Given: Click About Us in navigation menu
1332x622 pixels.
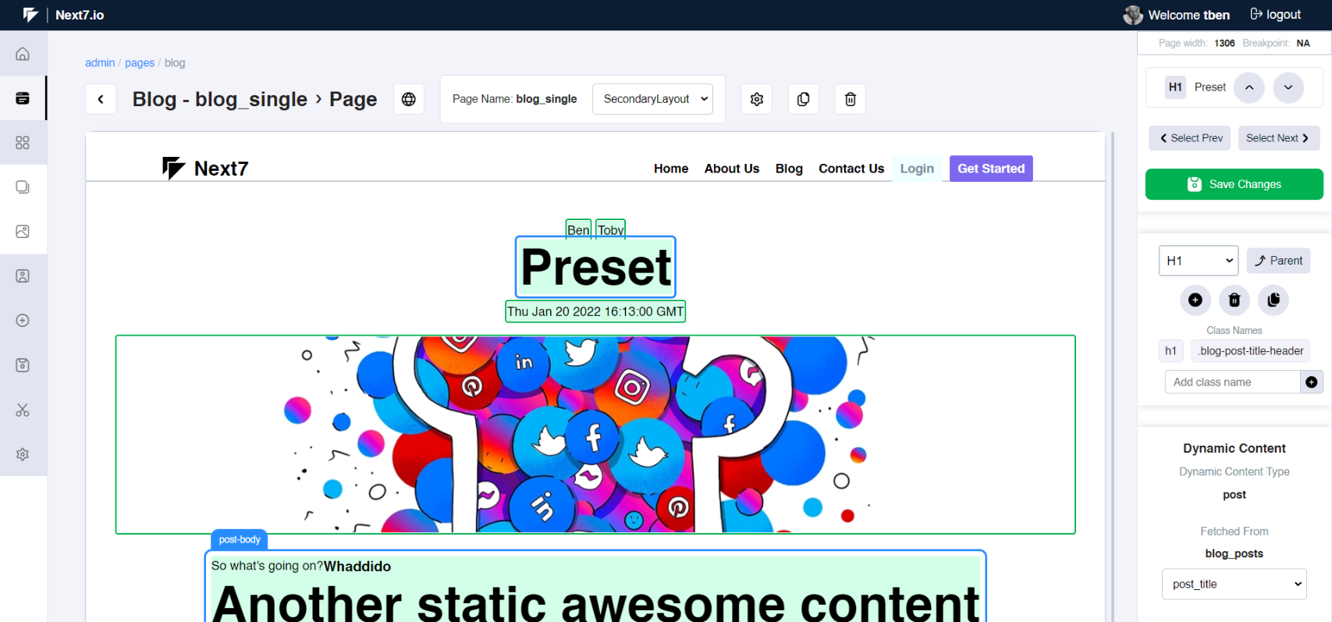Looking at the screenshot, I should coord(731,169).
